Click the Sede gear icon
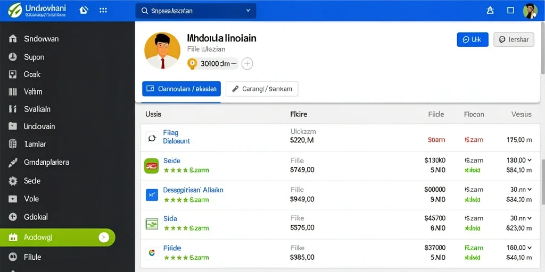Image resolution: width=545 pixels, height=272 pixels. coord(13,181)
